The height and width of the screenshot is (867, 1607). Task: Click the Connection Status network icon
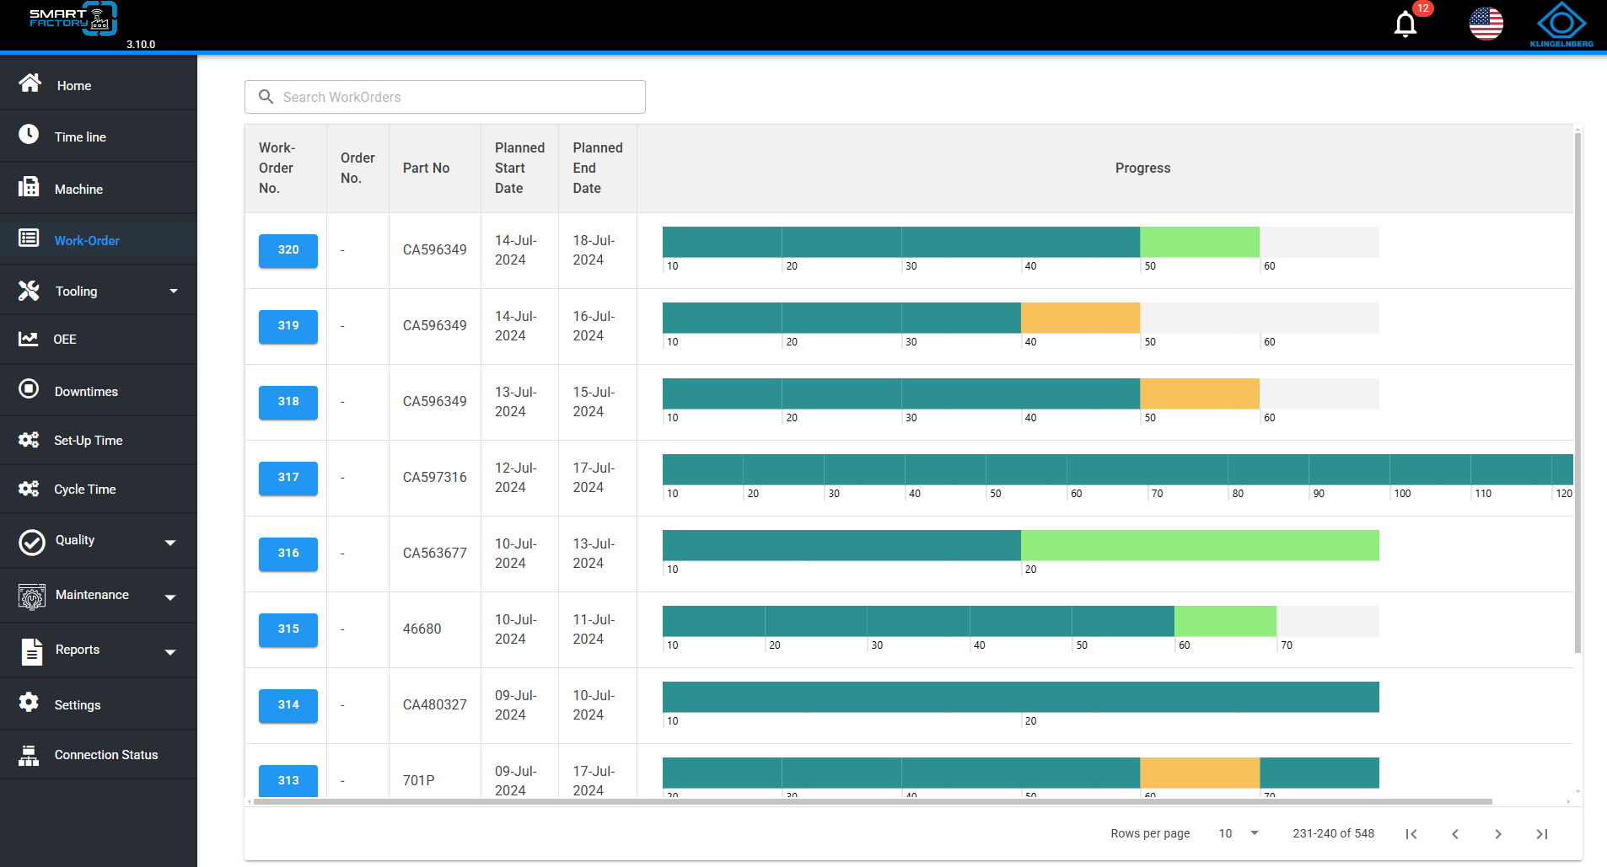(x=29, y=755)
